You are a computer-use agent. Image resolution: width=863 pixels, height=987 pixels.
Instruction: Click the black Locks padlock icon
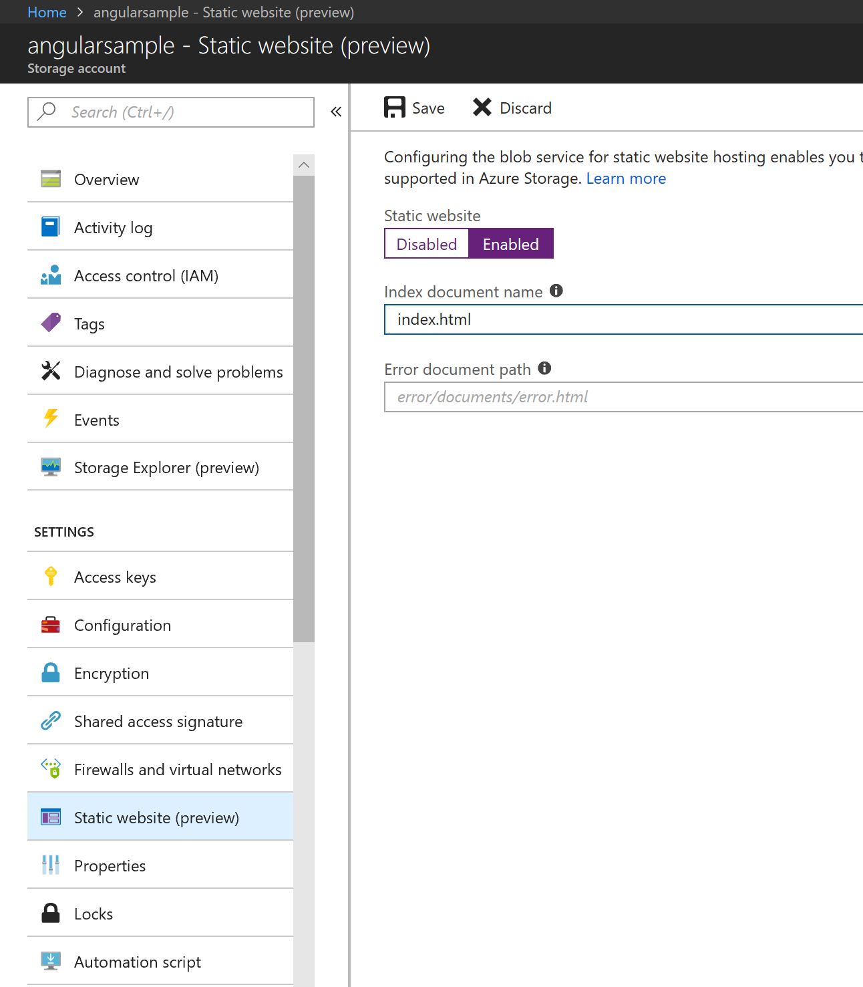click(51, 913)
